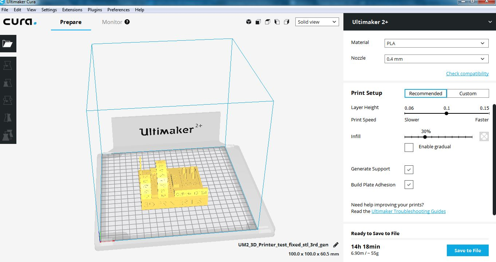
Task: Click the '14h 18min' print time
Action: 366,246
